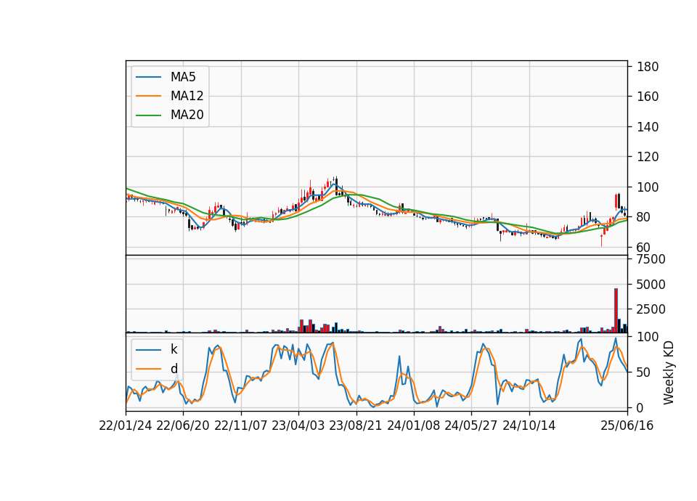
Task: Click the 60 price axis label
Action: (x=643, y=247)
